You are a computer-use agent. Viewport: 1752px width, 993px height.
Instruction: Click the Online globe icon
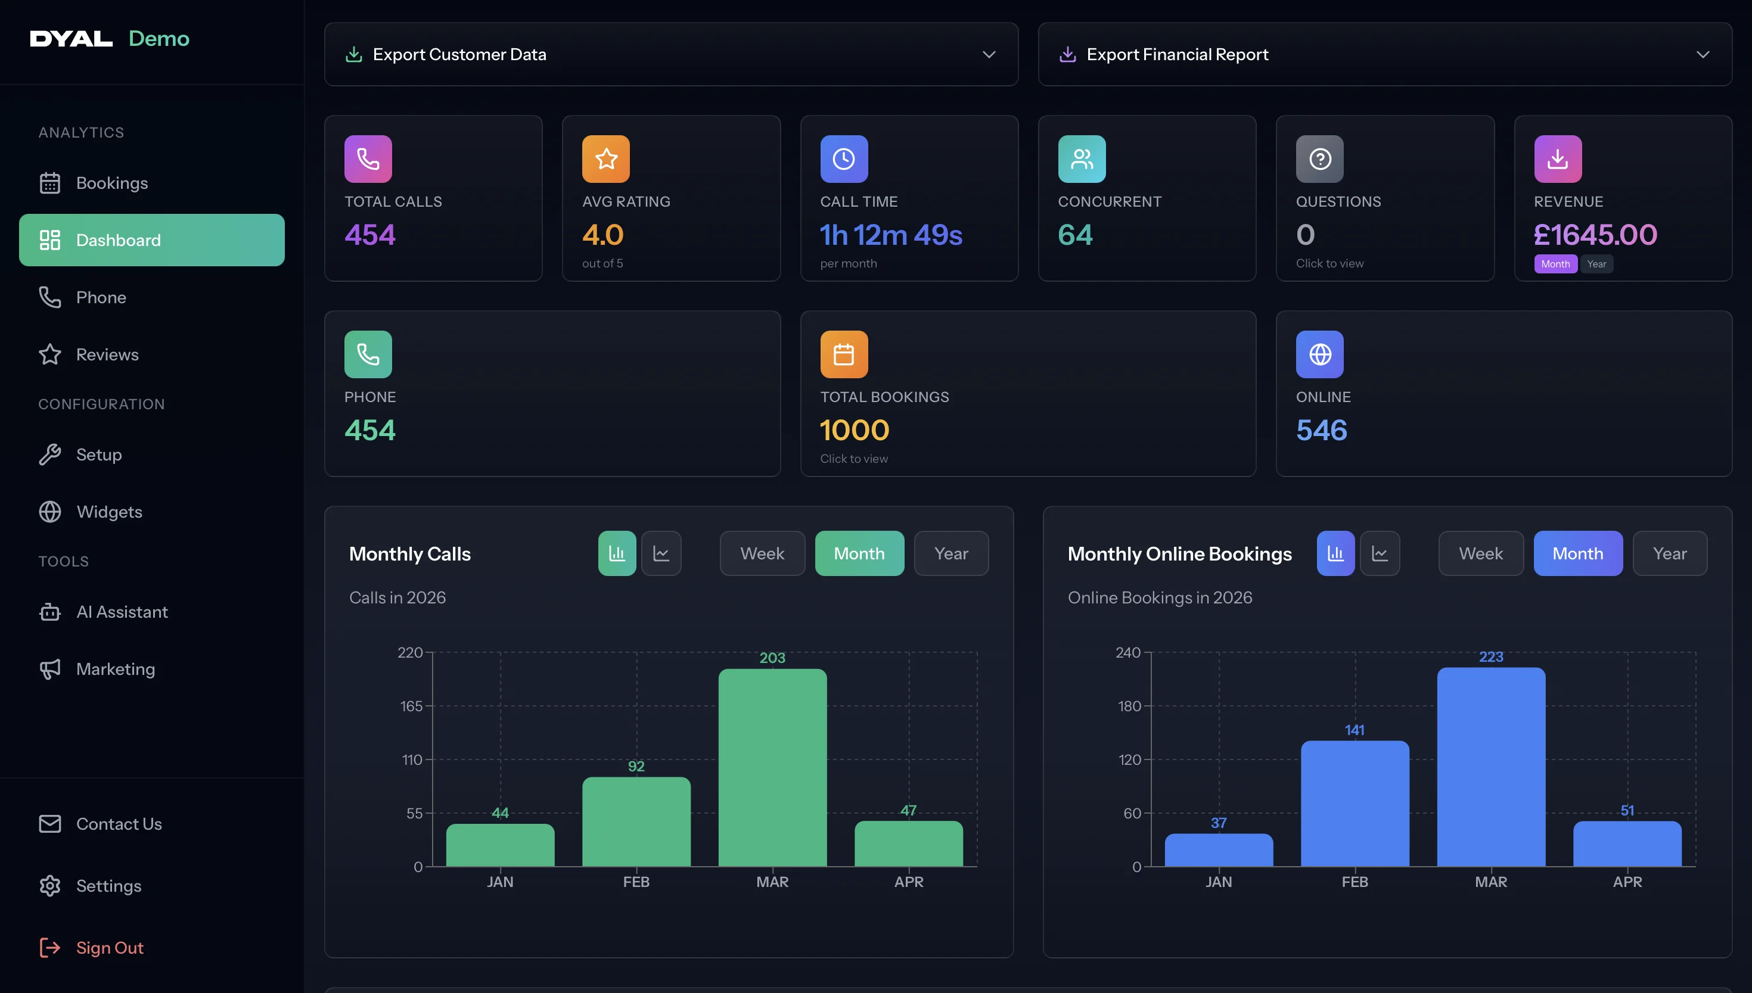coord(1320,354)
